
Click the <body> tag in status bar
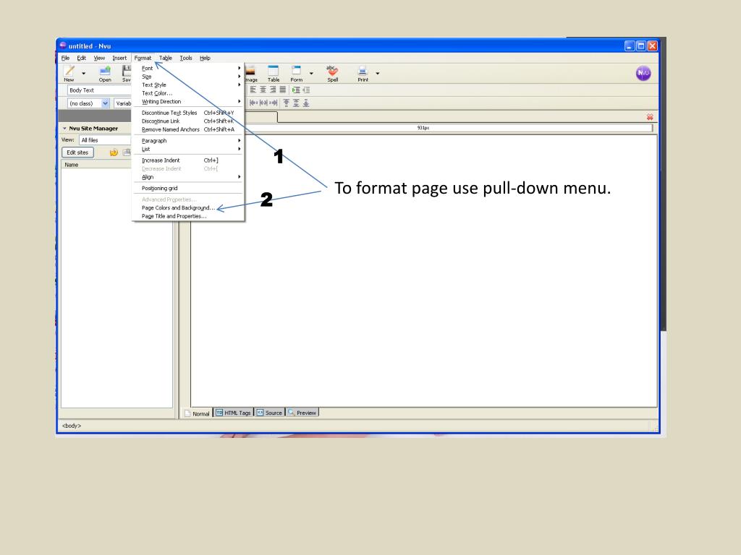click(72, 426)
